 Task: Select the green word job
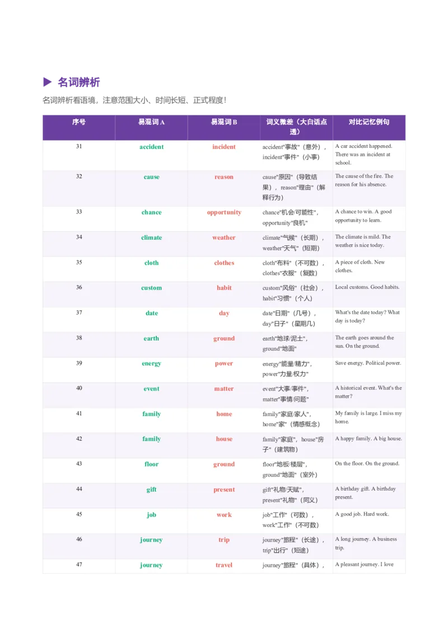(x=152, y=515)
